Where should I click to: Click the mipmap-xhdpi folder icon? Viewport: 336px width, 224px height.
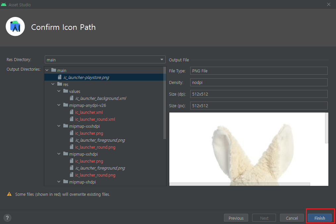(x=66, y=182)
